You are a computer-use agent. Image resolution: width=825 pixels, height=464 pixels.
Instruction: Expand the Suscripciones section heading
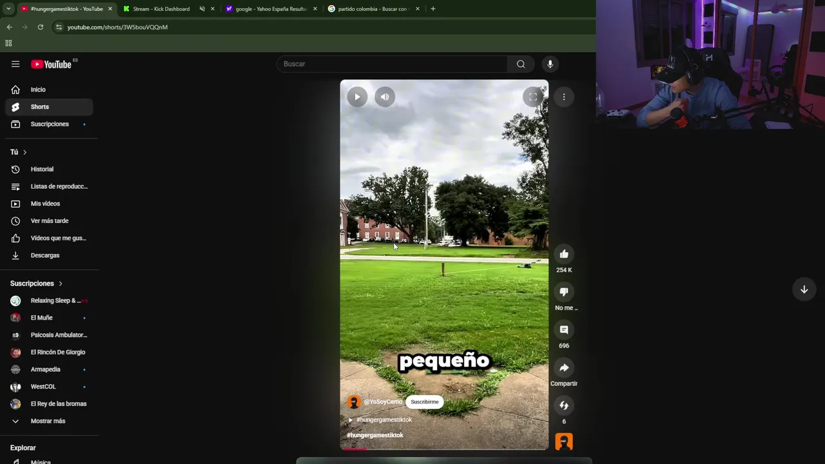36,284
